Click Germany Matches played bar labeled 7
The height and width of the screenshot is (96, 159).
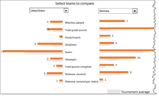tap(112, 21)
